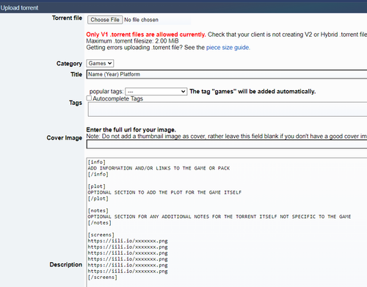Click the '[notes]' line in description

(x=98, y=211)
